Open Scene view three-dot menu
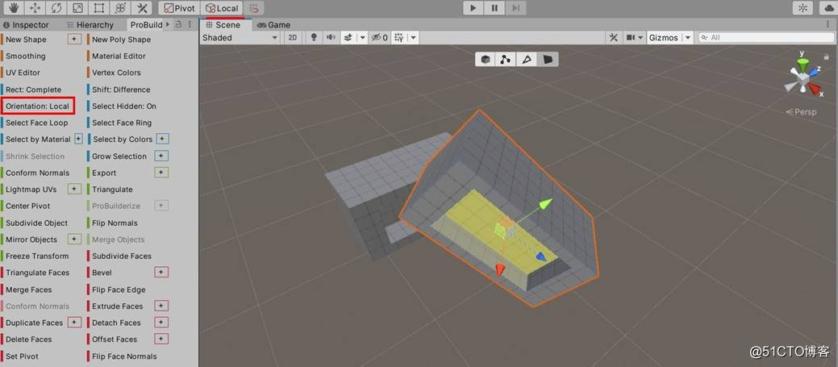Screen dimensions: 838x367 pyautogui.click(x=829, y=24)
